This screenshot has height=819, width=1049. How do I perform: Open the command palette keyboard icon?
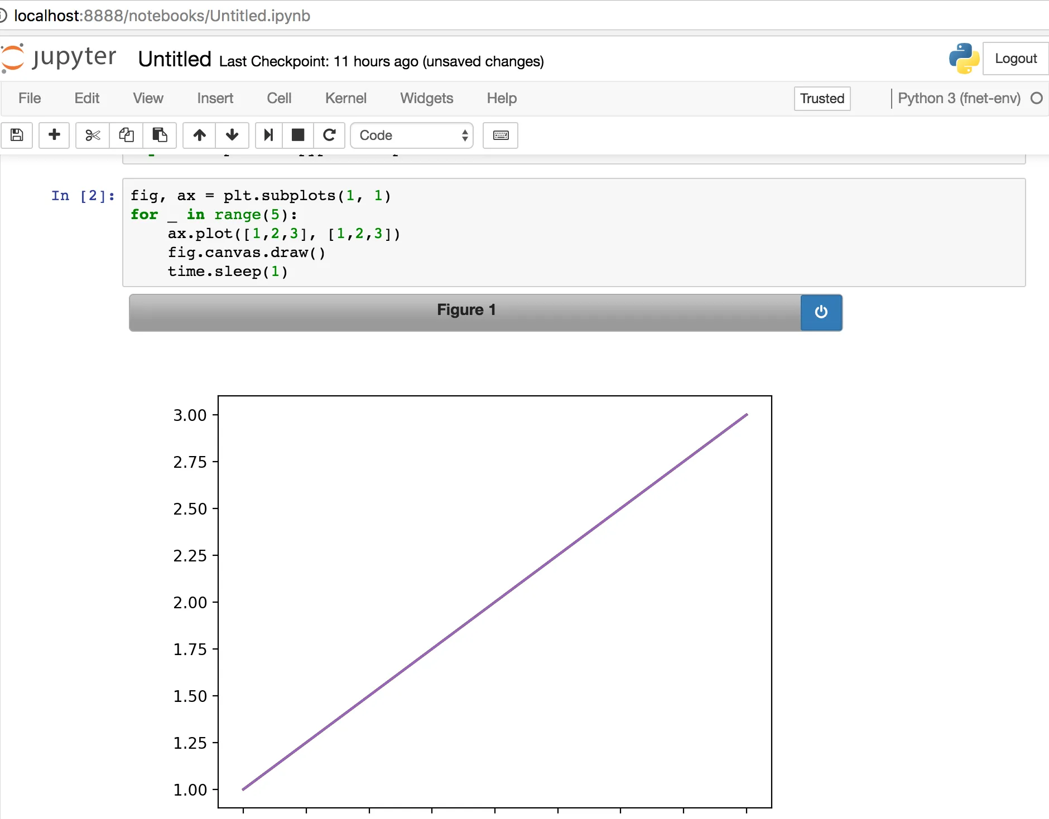point(501,135)
